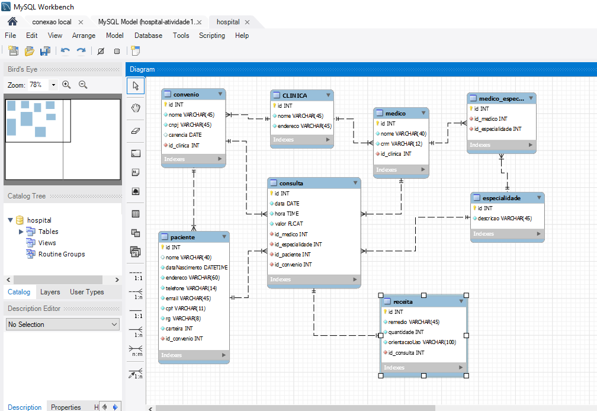Zoom in using the Bird's Eye magnifier icon
597x411 pixels.
(x=66, y=85)
